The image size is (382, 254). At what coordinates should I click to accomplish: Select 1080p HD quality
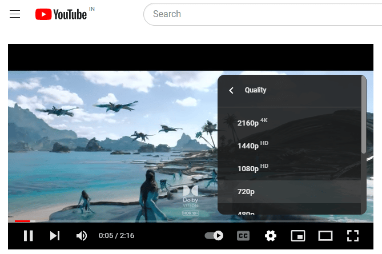(x=289, y=168)
